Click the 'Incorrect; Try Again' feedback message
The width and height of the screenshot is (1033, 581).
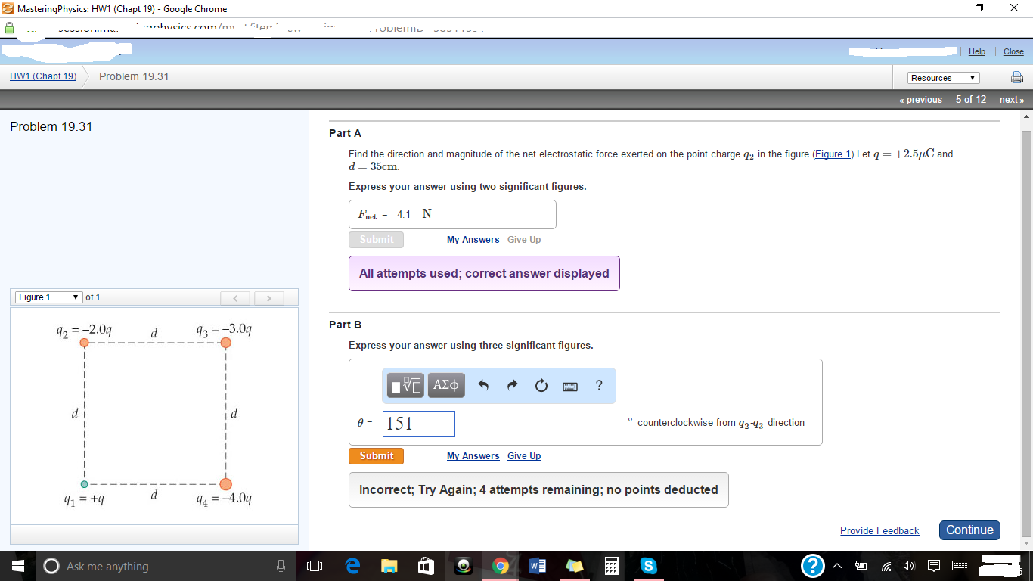[538, 490]
